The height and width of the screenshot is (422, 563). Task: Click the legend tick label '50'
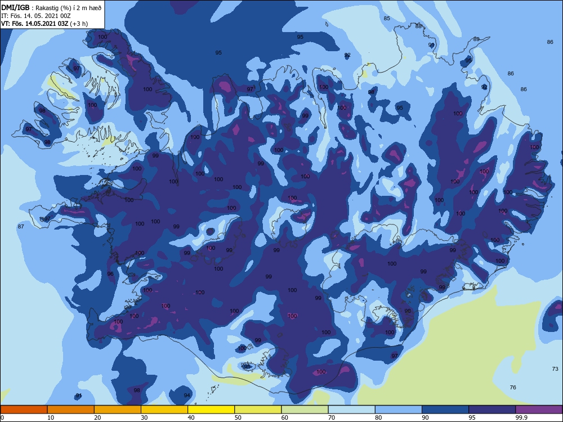pyautogui.click(x=238, y=417)
